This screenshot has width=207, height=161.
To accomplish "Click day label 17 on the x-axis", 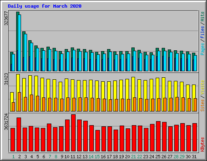I will click(109, 157).
